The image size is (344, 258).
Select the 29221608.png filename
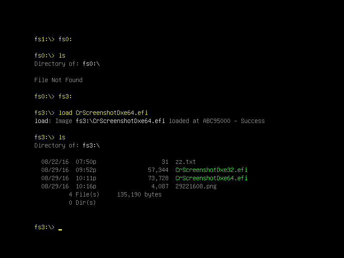[x=196, y=187]
